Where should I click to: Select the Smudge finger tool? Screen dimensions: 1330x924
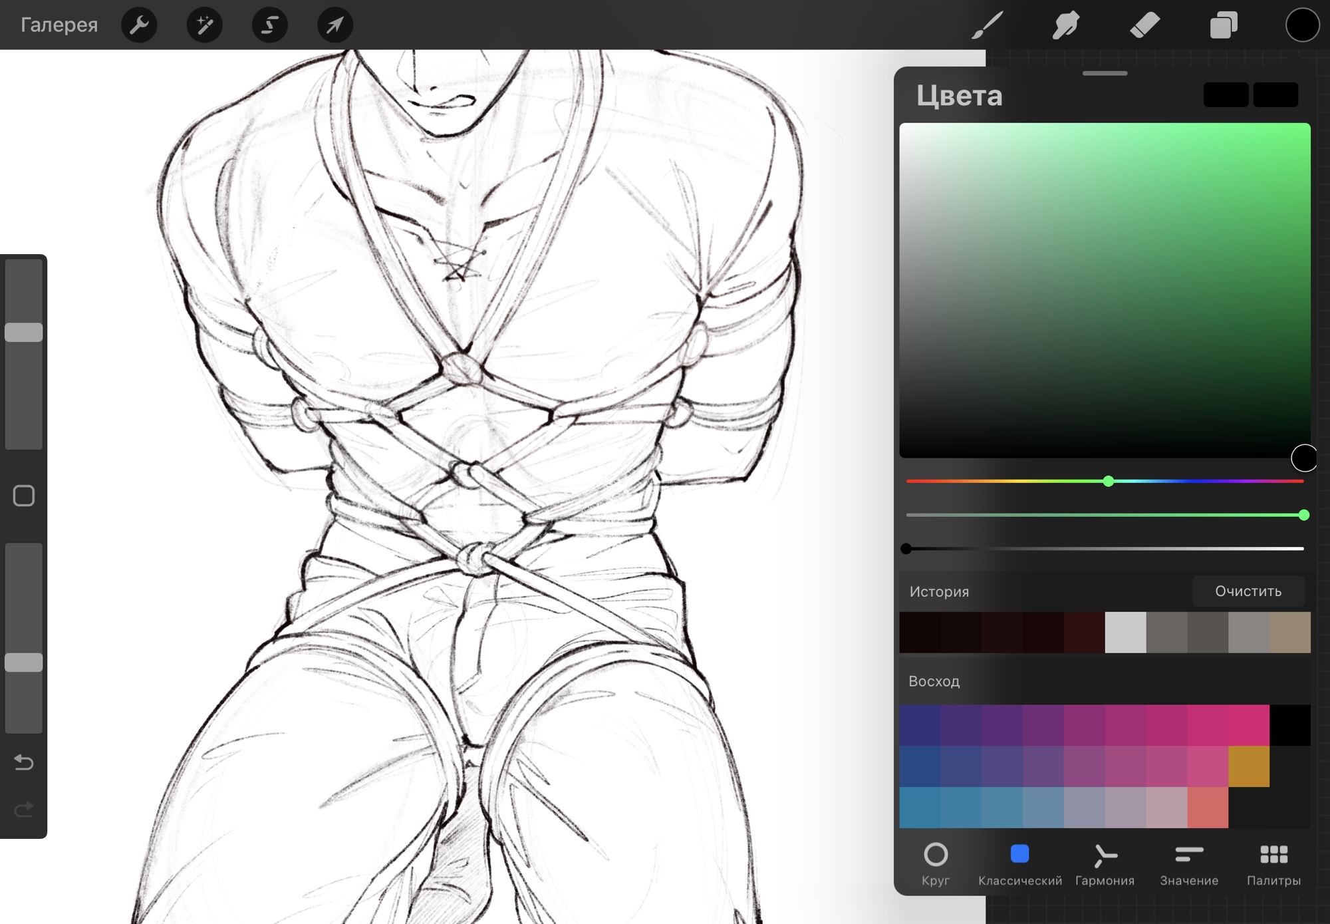click(x=1065, y=25)
